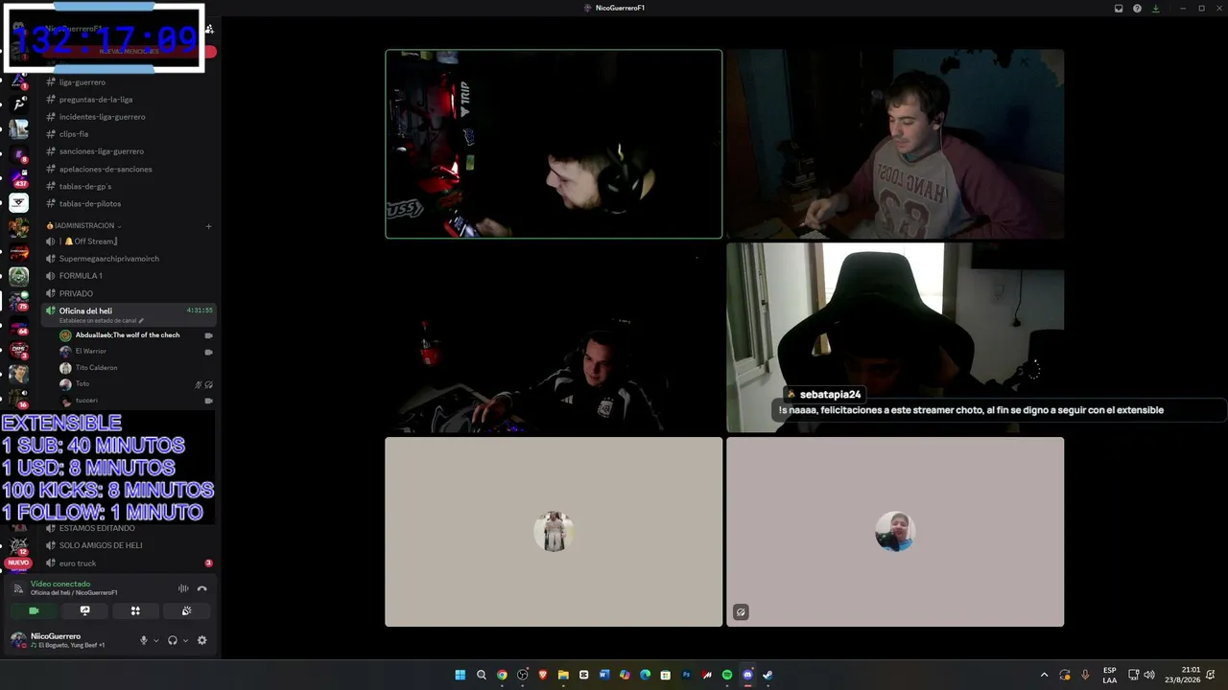Open Photoshop from the taskbar

point(686,675)
